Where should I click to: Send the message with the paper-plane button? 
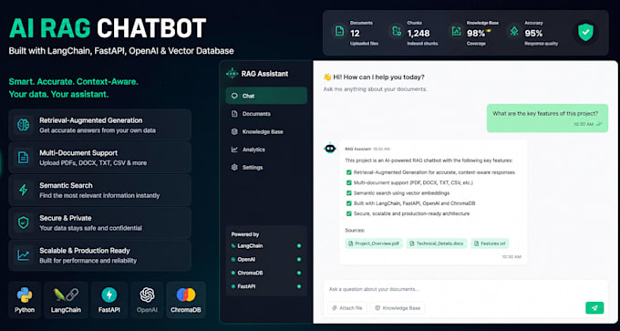click(594, 307)
